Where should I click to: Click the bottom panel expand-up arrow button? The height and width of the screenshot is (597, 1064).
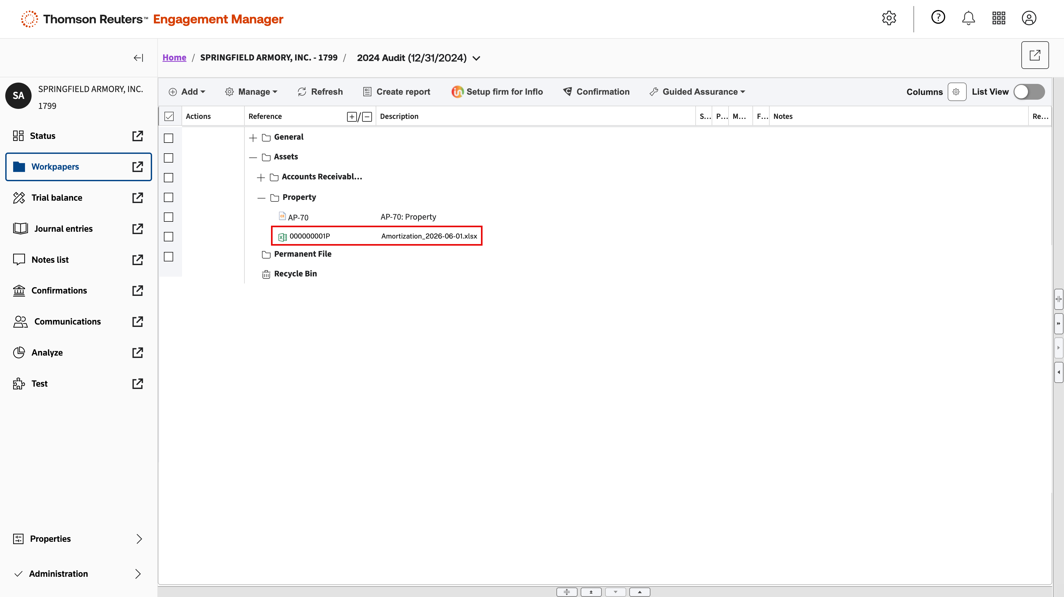(x=639, y=593)
